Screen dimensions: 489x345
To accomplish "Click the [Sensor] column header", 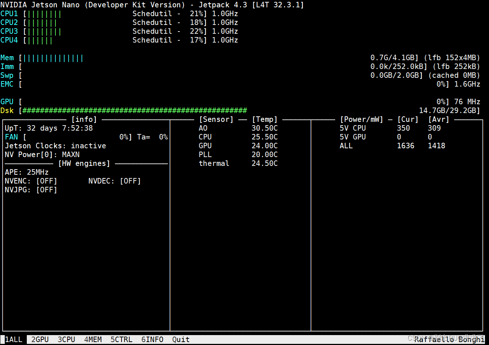I will (x=216, y=119).
